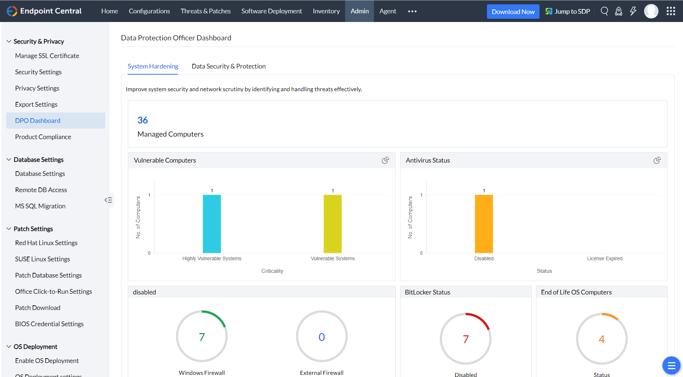Viewport: 683px width, 377px height.
Task: Collapse the Security & Privacy section
Action: point(9,41)
